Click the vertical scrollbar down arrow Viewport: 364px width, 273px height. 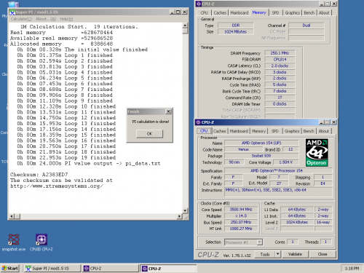click(185, 210)
